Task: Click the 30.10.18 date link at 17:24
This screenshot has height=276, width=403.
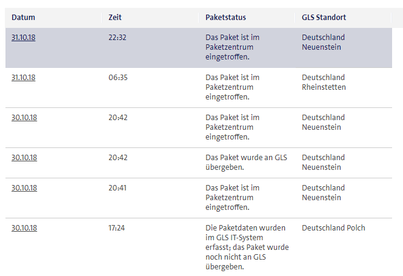Action: 24,228
